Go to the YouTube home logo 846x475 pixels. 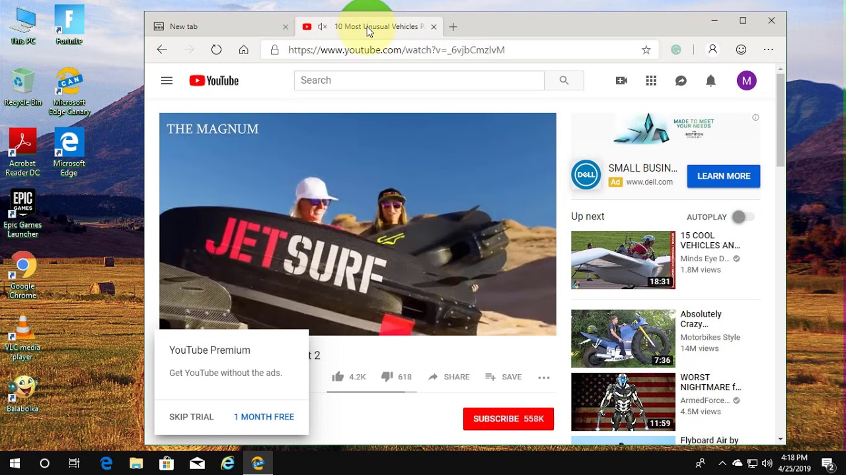click(x=213, y=80)
